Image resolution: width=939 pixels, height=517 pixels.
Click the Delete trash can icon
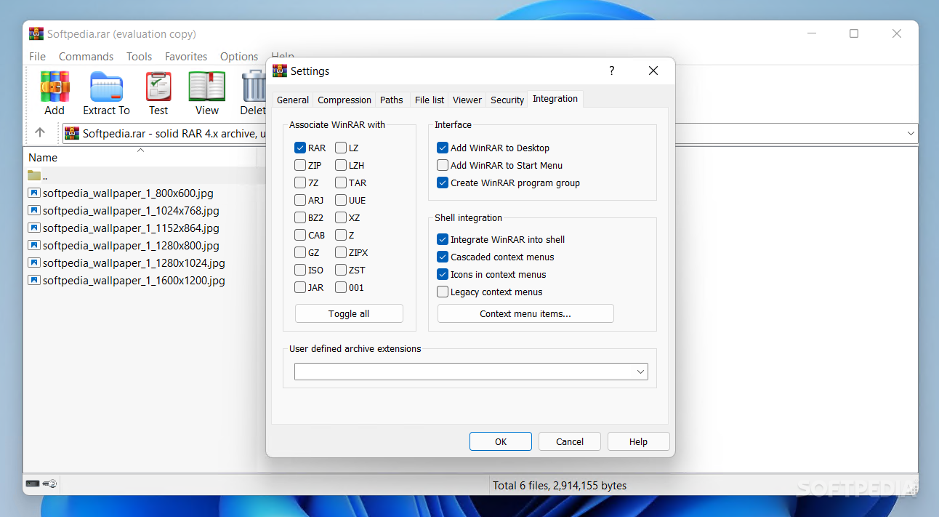point(253,87)
